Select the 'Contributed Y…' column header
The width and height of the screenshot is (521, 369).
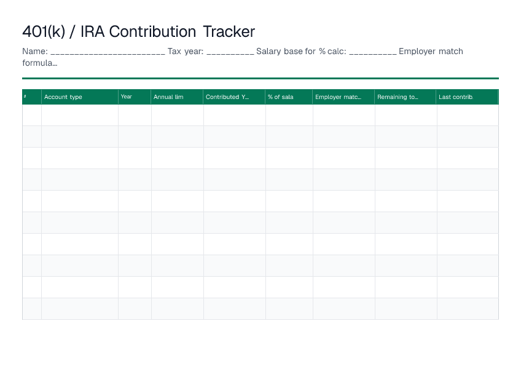(x=234, y=97)
